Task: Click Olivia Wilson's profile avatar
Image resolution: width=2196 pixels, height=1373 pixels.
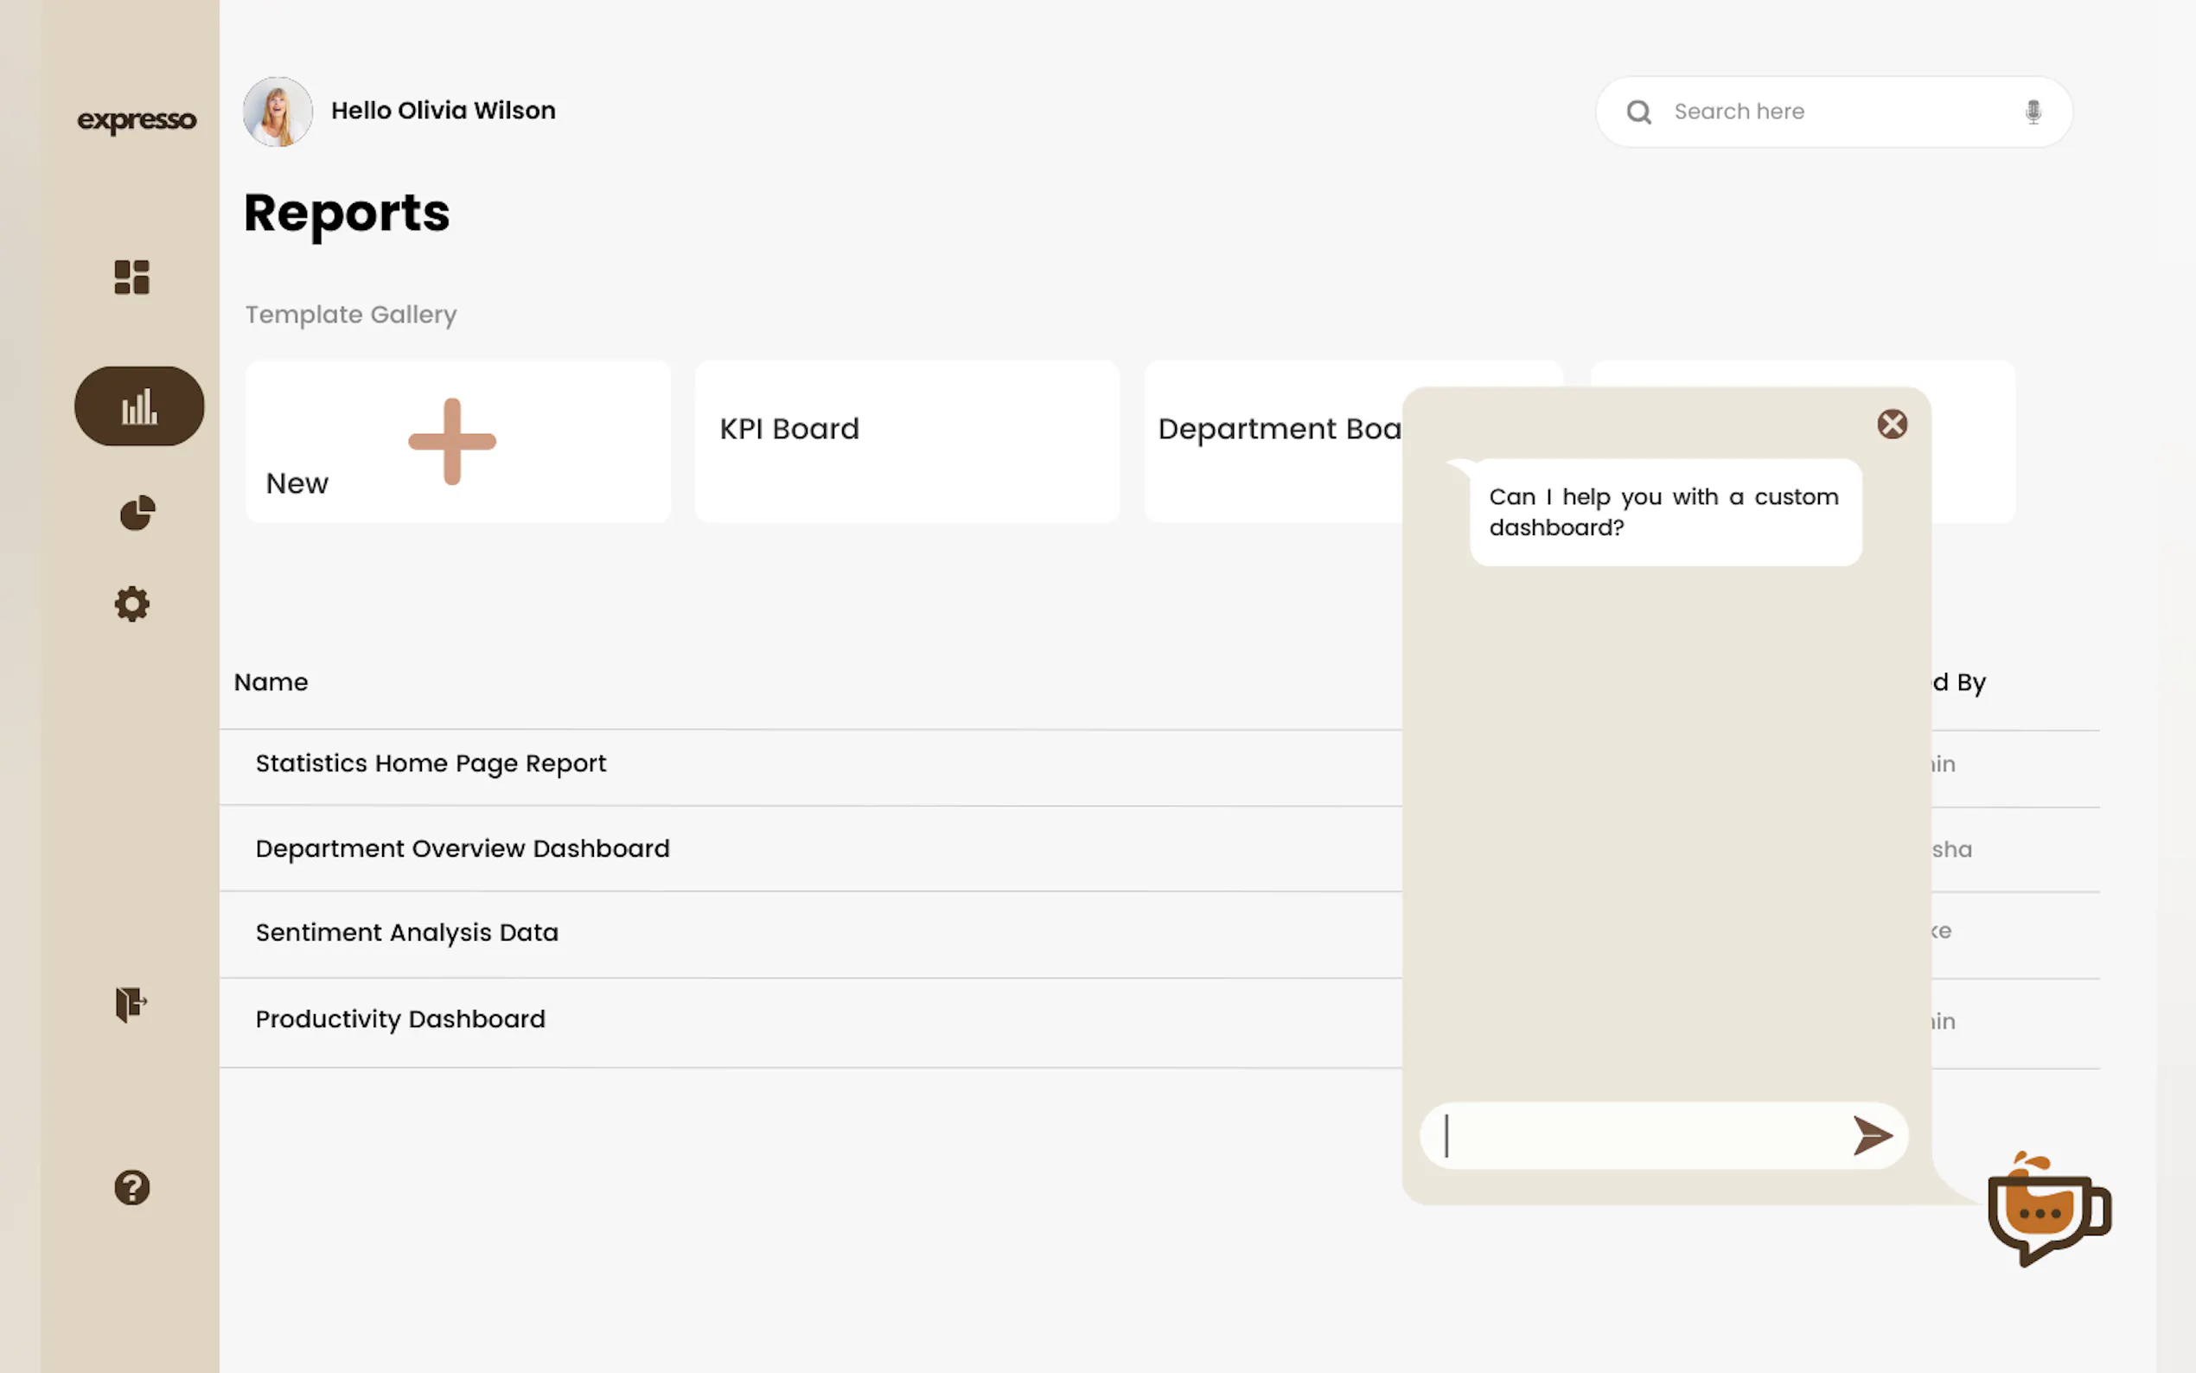Action: point(278,112)
